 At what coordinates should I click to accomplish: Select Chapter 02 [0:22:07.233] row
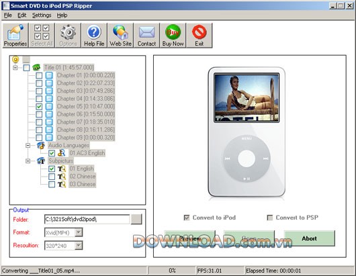pos(85,83)
